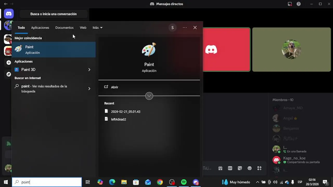Open the notification center icon
The image size is (333, 187).
325,182
